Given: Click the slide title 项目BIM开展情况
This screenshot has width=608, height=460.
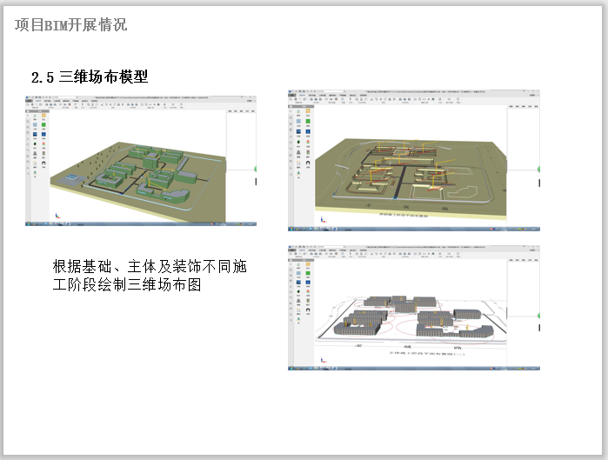Looking at the screenshot, I should pos(71,24).
